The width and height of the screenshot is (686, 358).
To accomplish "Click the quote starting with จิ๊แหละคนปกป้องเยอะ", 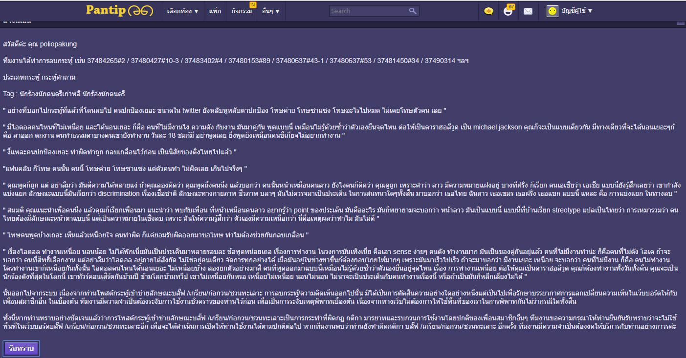I will [x=120, y=152].
